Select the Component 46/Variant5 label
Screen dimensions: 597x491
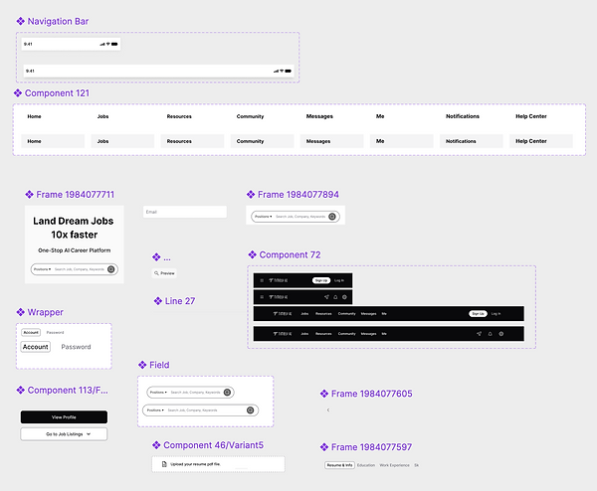pyautogui.click(x=213, y=445)
